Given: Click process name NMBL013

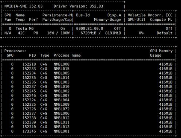Looking at the screenshot, I should [62, 127].
